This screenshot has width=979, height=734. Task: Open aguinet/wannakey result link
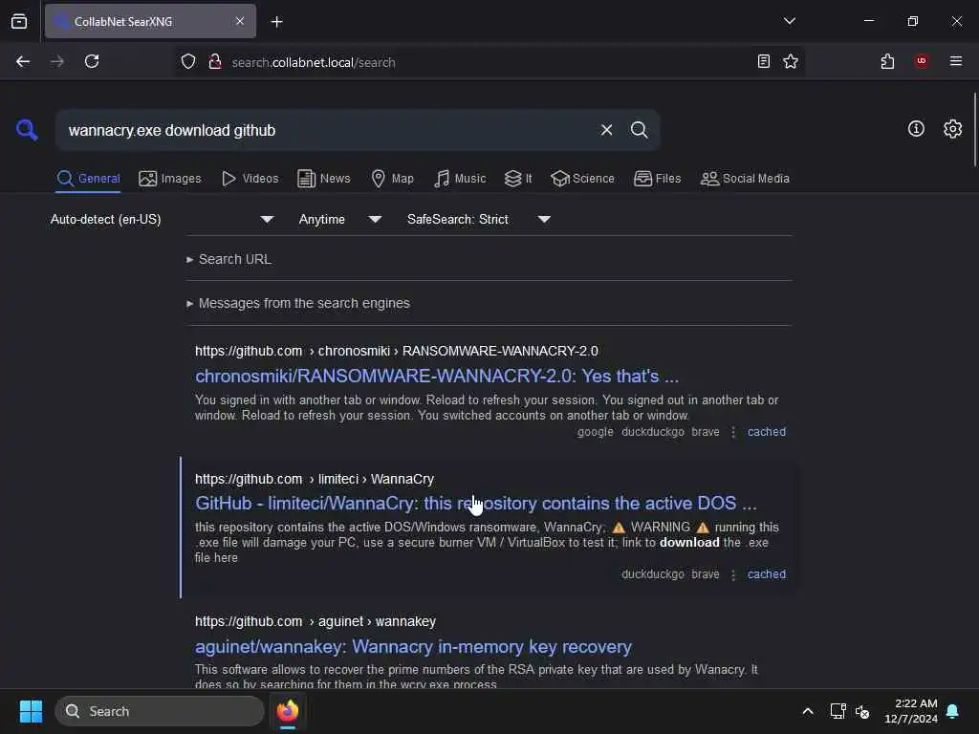point(413,647)
